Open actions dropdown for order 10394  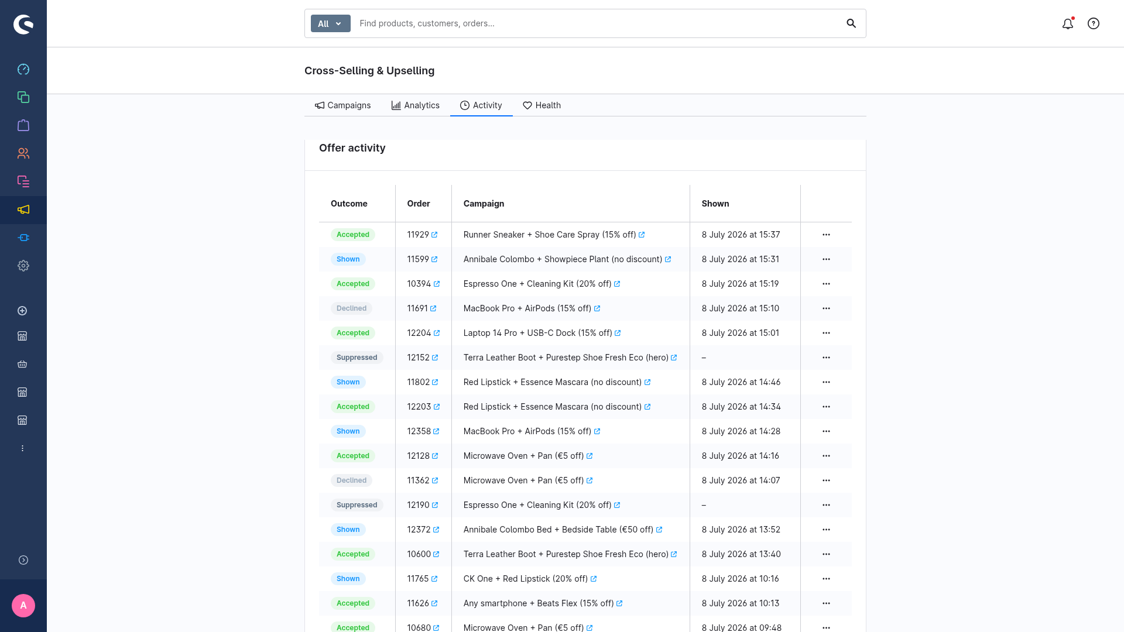[x=826, y=284]
